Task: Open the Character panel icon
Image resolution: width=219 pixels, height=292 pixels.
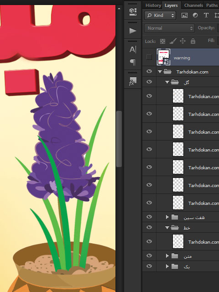Action: coord(133,50)
